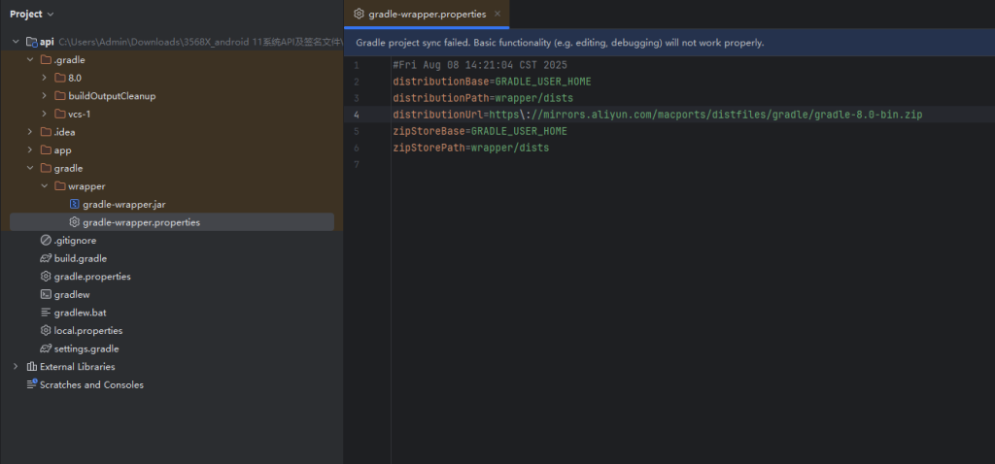Collapse the .gradle folder
The width and height of the screenshot is (995, 464).
click(30, 60)
